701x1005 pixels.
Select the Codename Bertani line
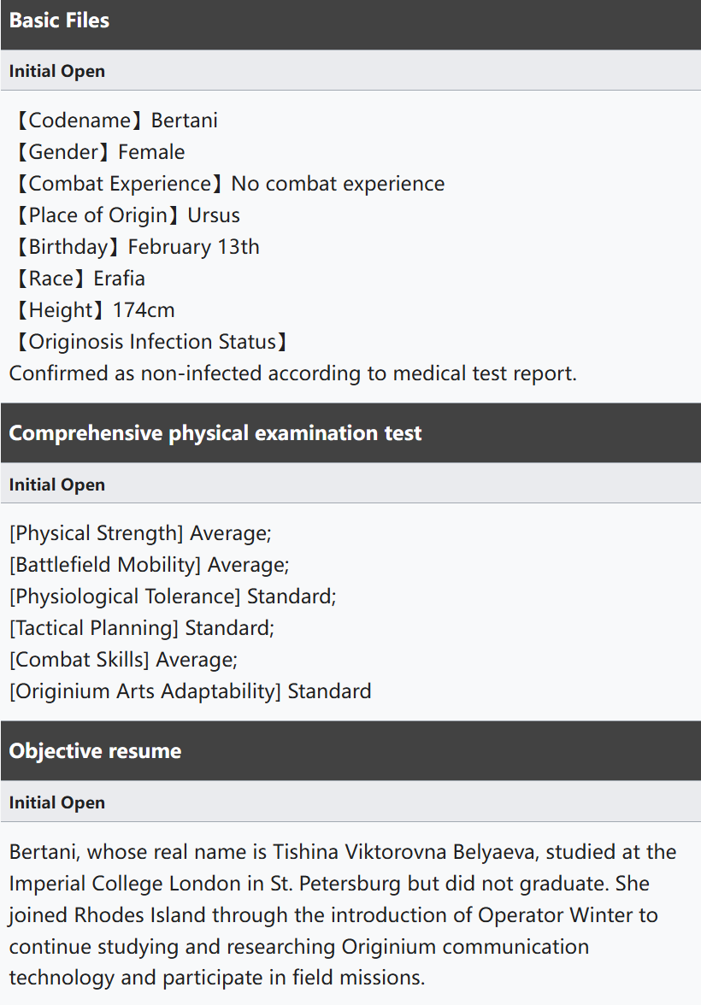point(115,120)
